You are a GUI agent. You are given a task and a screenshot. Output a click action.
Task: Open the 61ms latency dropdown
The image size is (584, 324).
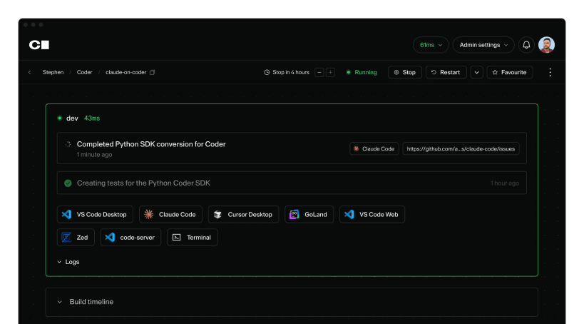[x=431, y=45]
